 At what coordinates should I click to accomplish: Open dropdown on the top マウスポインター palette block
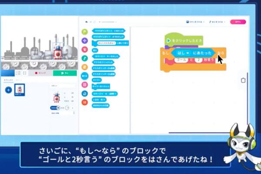[x=111, y=31]
